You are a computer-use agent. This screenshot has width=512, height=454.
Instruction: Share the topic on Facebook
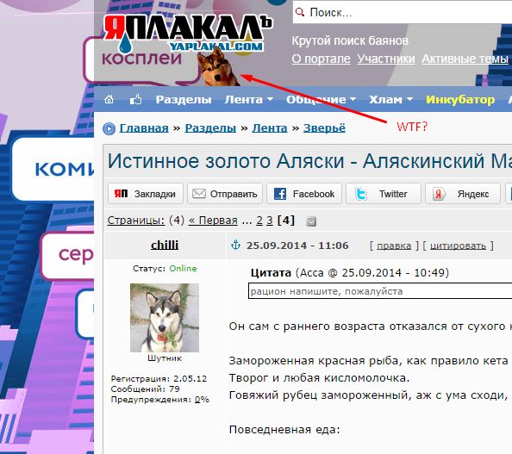[304, 194]
